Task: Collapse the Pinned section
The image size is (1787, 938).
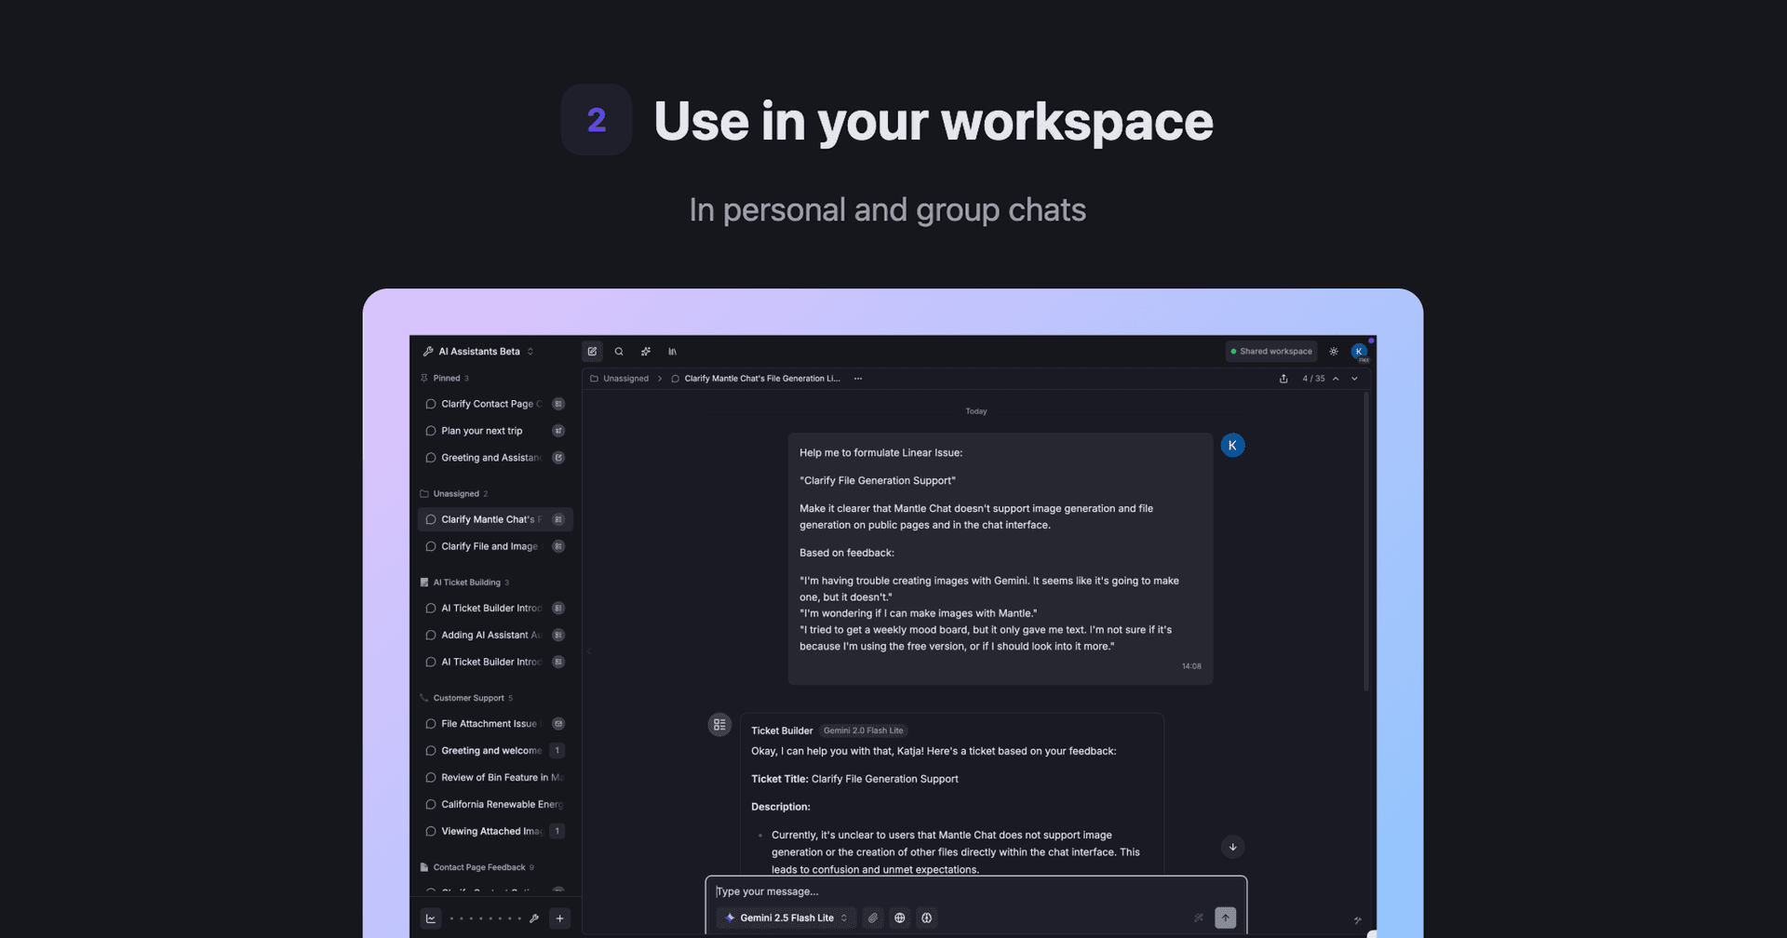Action: click(x=445, y=379)
